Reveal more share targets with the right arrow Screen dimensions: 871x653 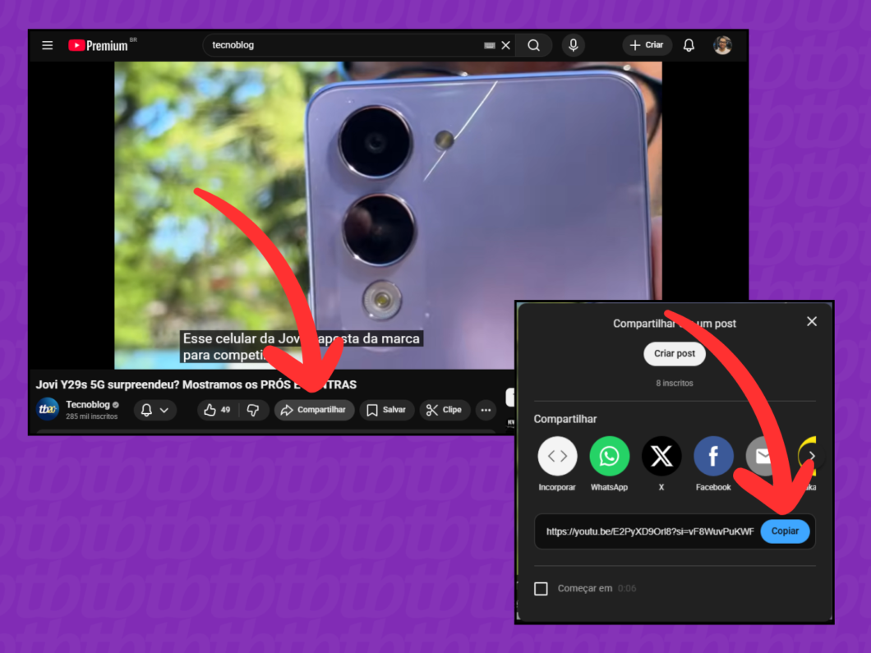(x=811, y=456)
